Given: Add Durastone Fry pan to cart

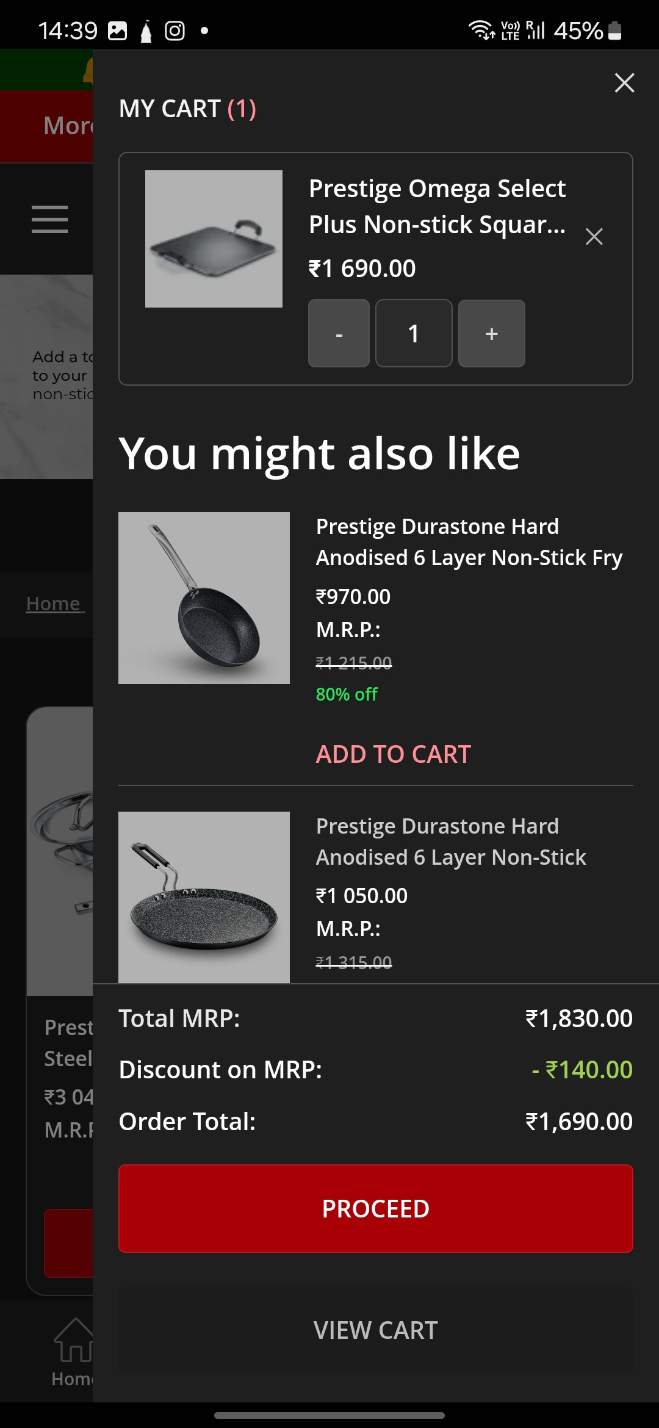Looking at the screenshot, I should click(394, 754).
